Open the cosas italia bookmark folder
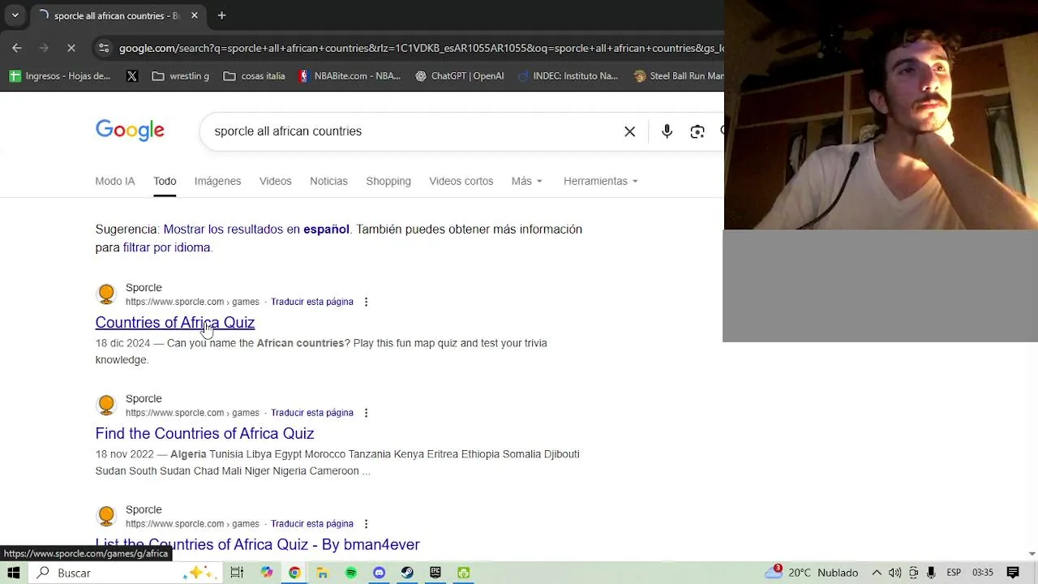1038x584 pixels. pyautogui.click(x=254, y=75)
